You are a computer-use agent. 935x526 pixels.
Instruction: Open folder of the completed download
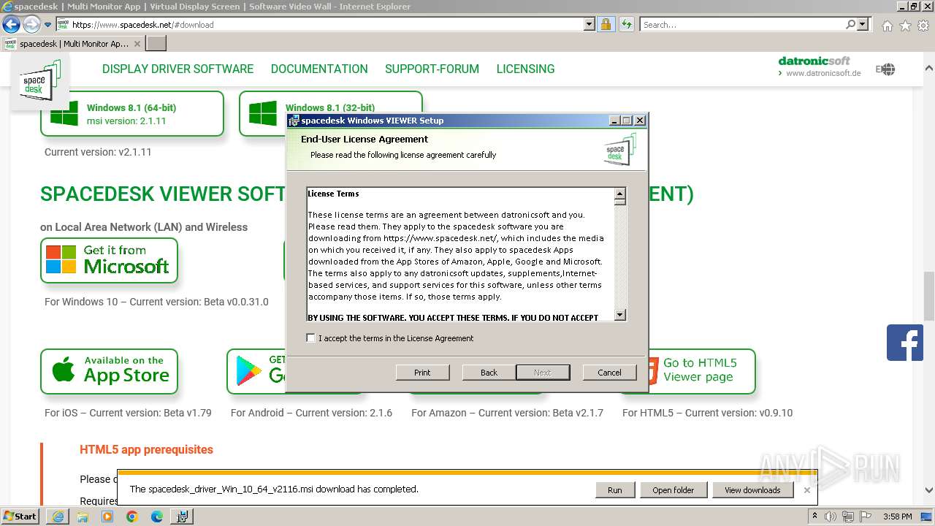(673, 490)
